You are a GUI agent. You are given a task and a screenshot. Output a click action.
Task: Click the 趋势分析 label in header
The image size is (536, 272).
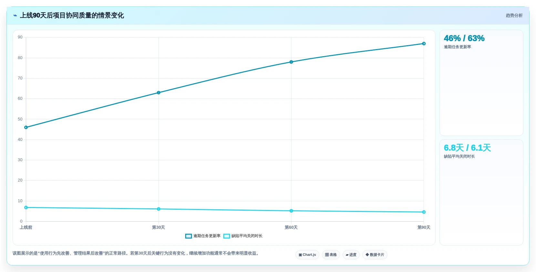[x=514, y=16]
